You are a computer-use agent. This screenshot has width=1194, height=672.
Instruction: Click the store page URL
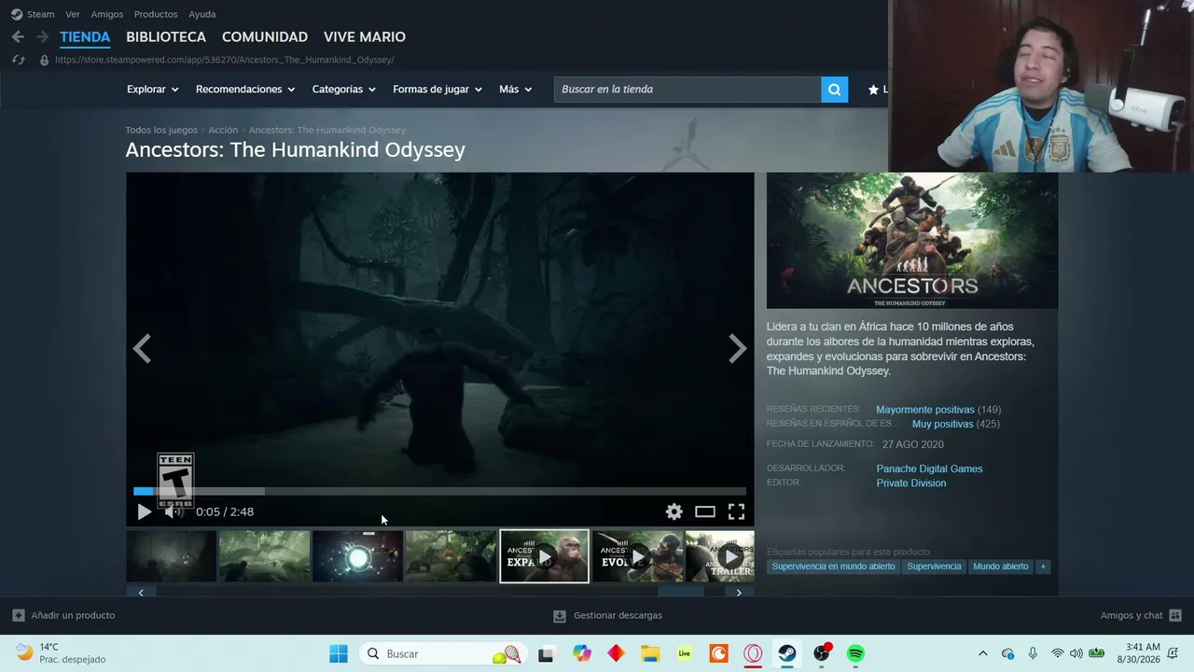(x=224, y=60)
